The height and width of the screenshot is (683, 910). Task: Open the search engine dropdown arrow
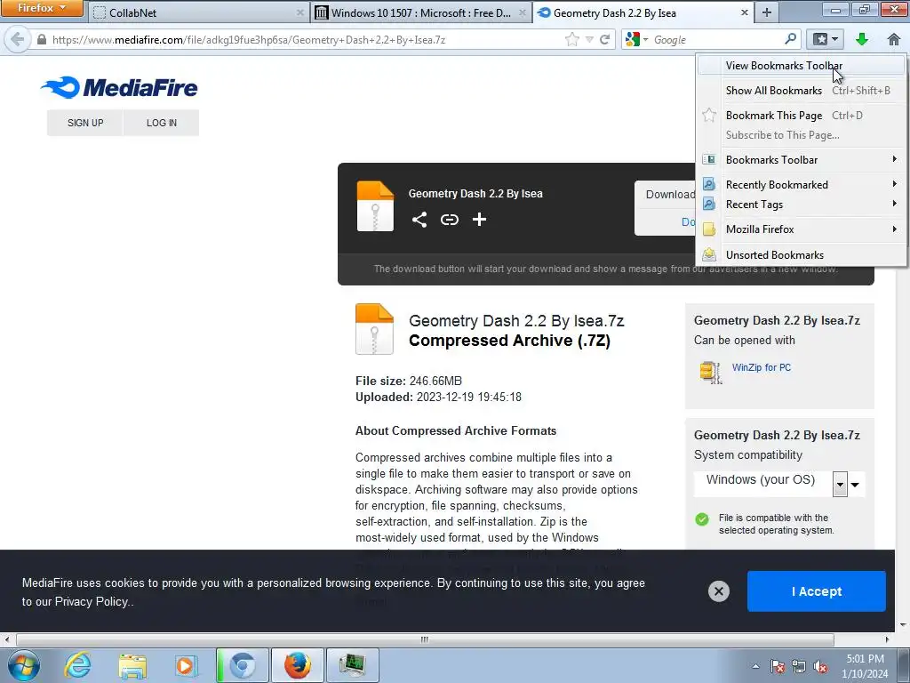click(x=645, y=39)
